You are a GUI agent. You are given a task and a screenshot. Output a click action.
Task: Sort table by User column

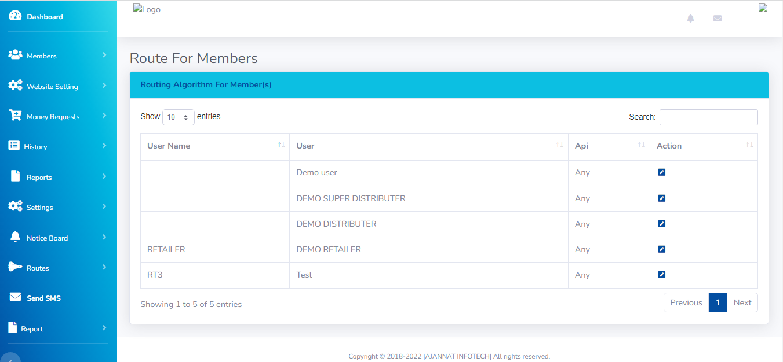point(428,146)
